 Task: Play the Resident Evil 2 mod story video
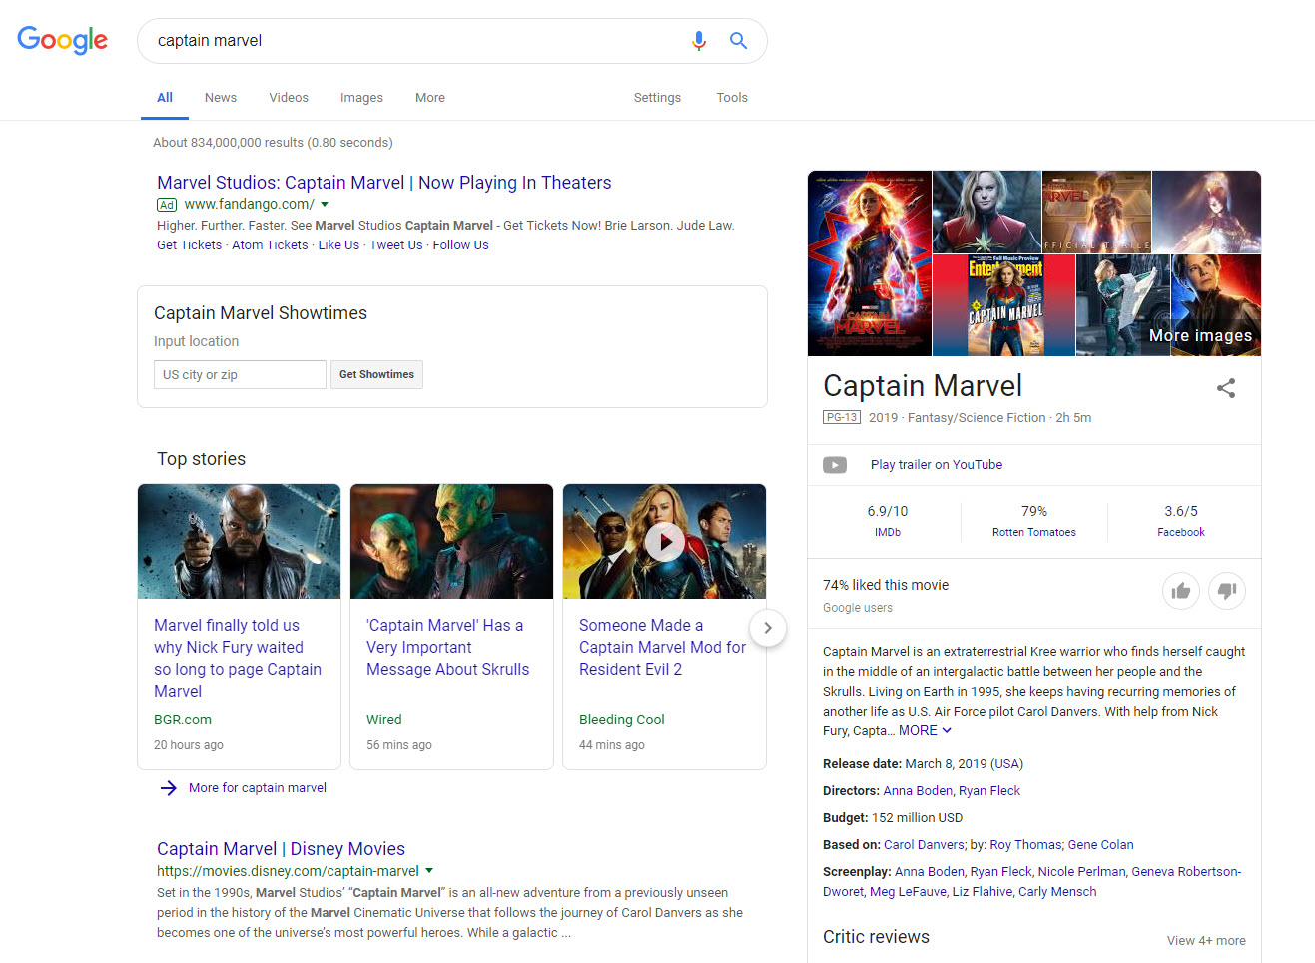[x=664, y=542]
